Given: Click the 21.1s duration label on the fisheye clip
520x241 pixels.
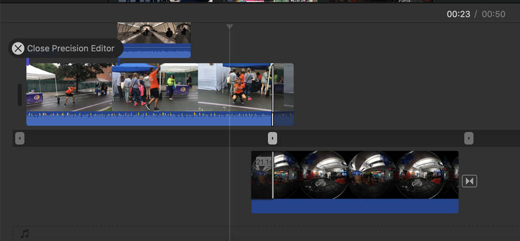Looking at the screenshot, I should (x=264, y=162).
